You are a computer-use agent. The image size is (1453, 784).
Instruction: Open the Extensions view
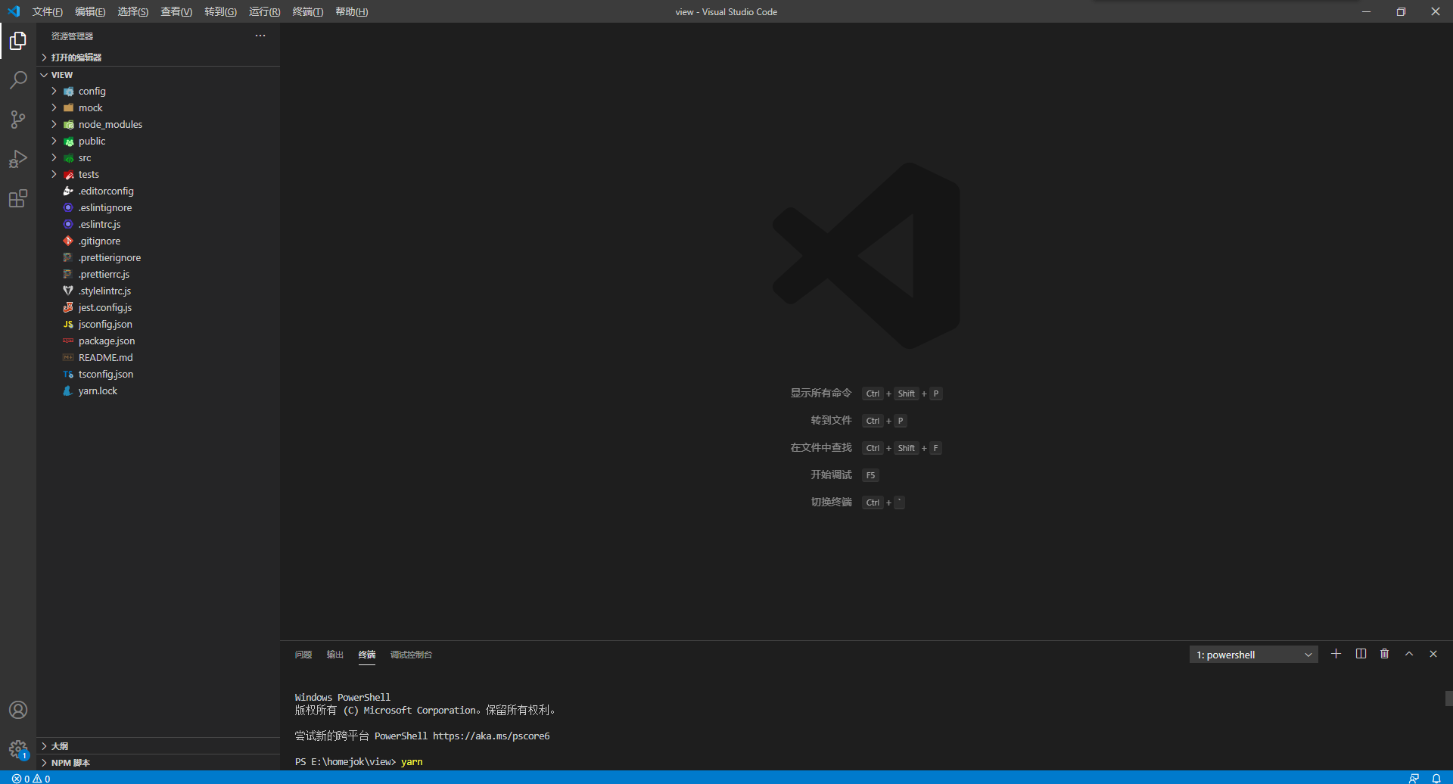18,198
